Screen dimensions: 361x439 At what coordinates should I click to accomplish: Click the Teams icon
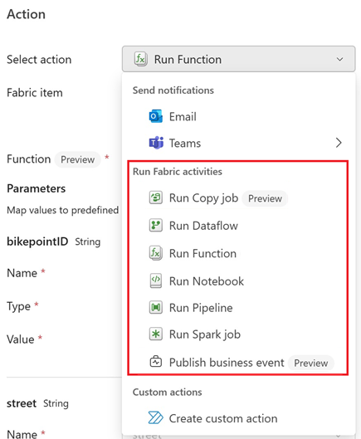click(156, 143)
